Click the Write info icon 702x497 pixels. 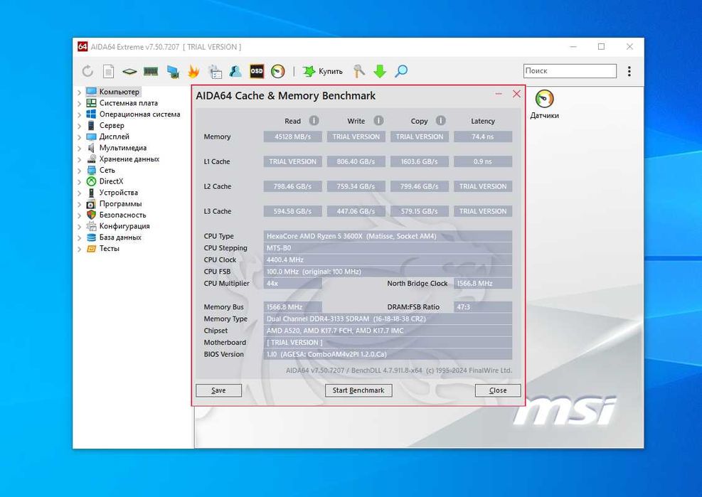379,120
